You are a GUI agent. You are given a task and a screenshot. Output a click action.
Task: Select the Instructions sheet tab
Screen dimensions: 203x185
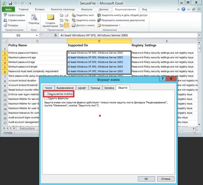[x=27, y=128]
